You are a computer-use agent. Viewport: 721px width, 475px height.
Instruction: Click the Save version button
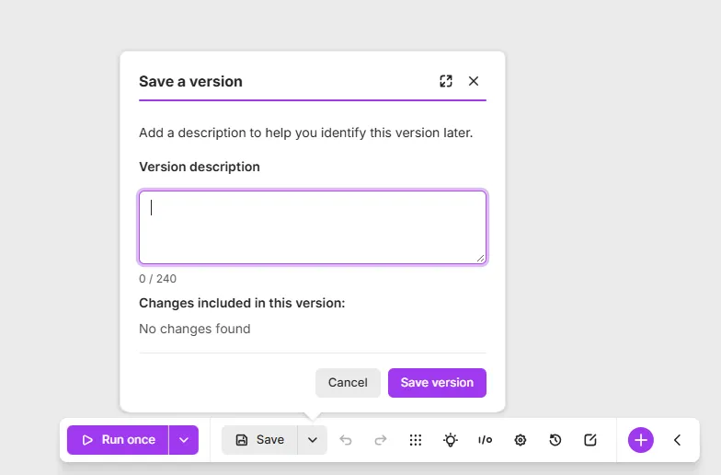(x=437, y=383)
